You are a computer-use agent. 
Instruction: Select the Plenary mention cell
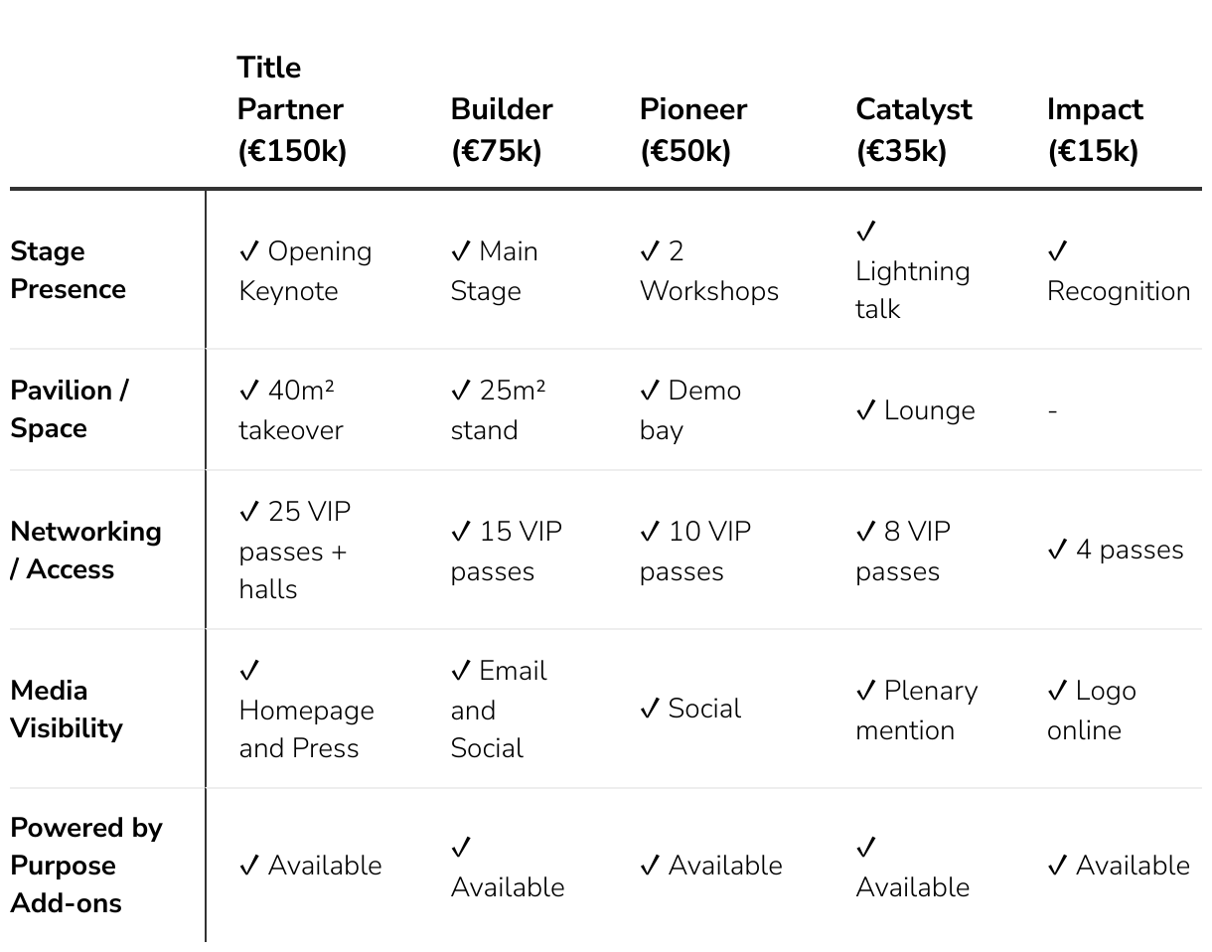tap(917, 710)
